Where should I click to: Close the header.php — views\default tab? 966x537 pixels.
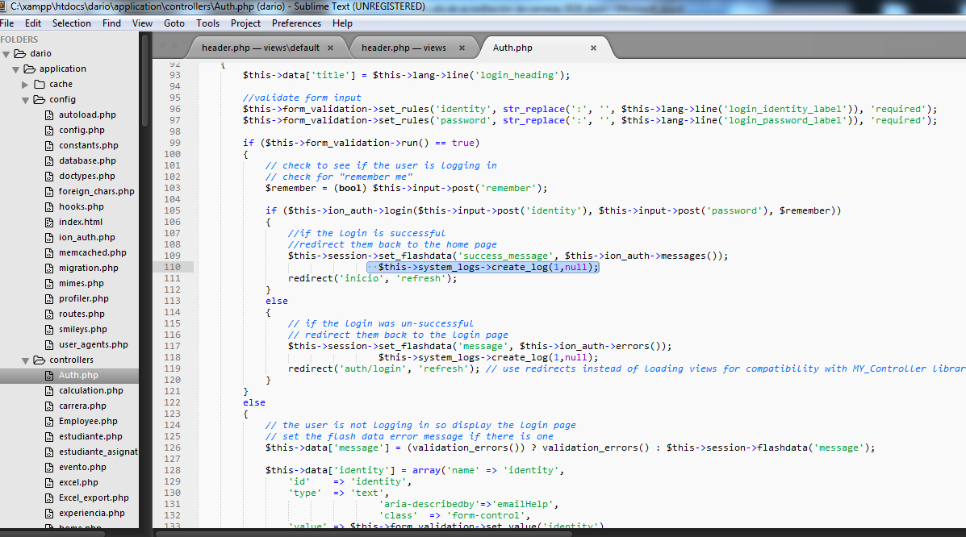330,48
